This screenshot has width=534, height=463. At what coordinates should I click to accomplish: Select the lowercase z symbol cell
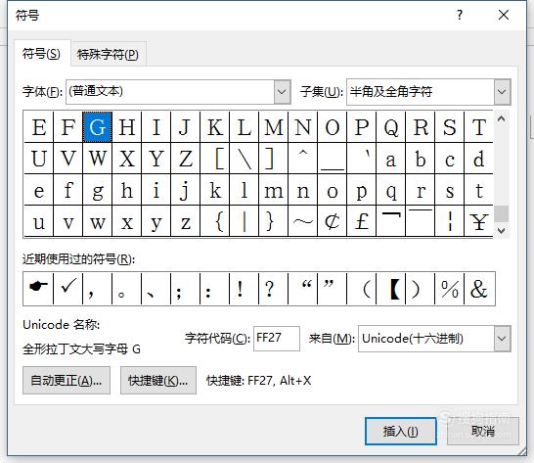pyautogui.click(x=185, y=221)
